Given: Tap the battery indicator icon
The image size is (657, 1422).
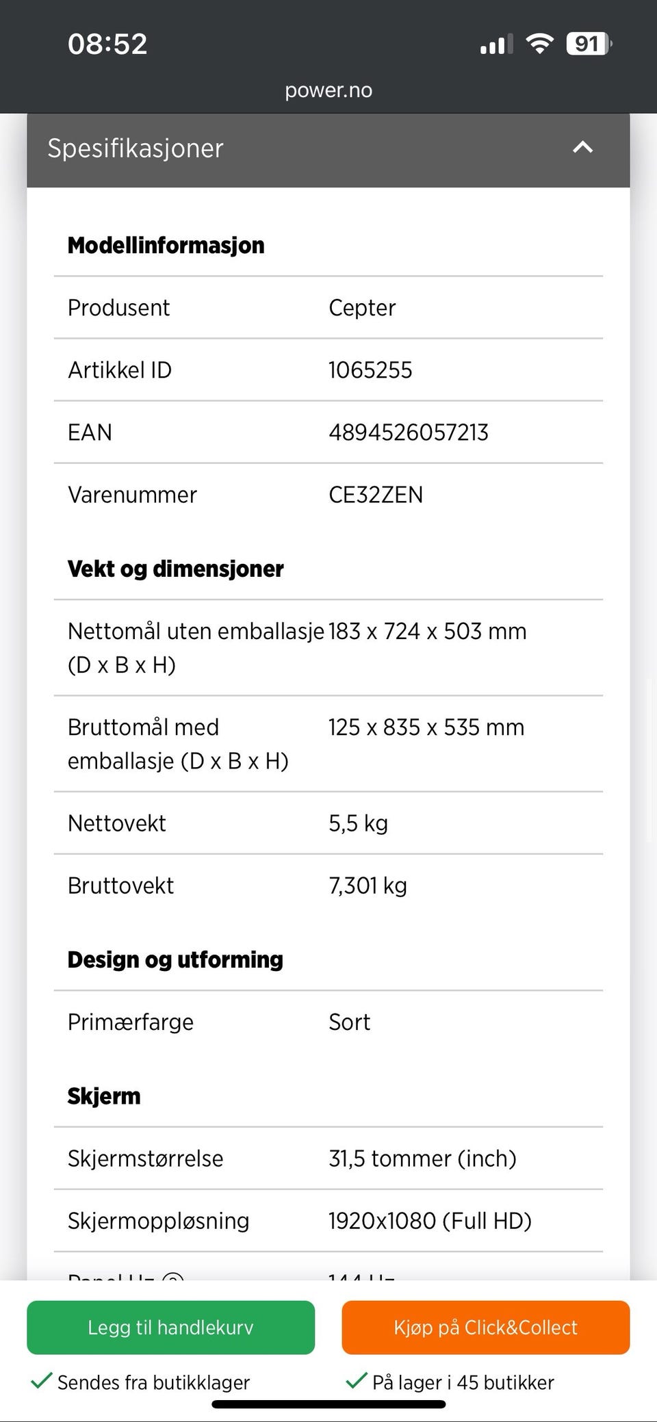Looking at the screenshot, I should 588,44.
